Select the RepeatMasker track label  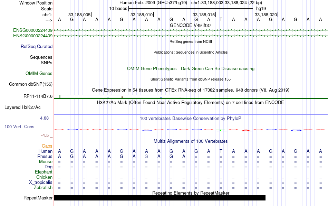pyautogui.click(x=38, y=198)
